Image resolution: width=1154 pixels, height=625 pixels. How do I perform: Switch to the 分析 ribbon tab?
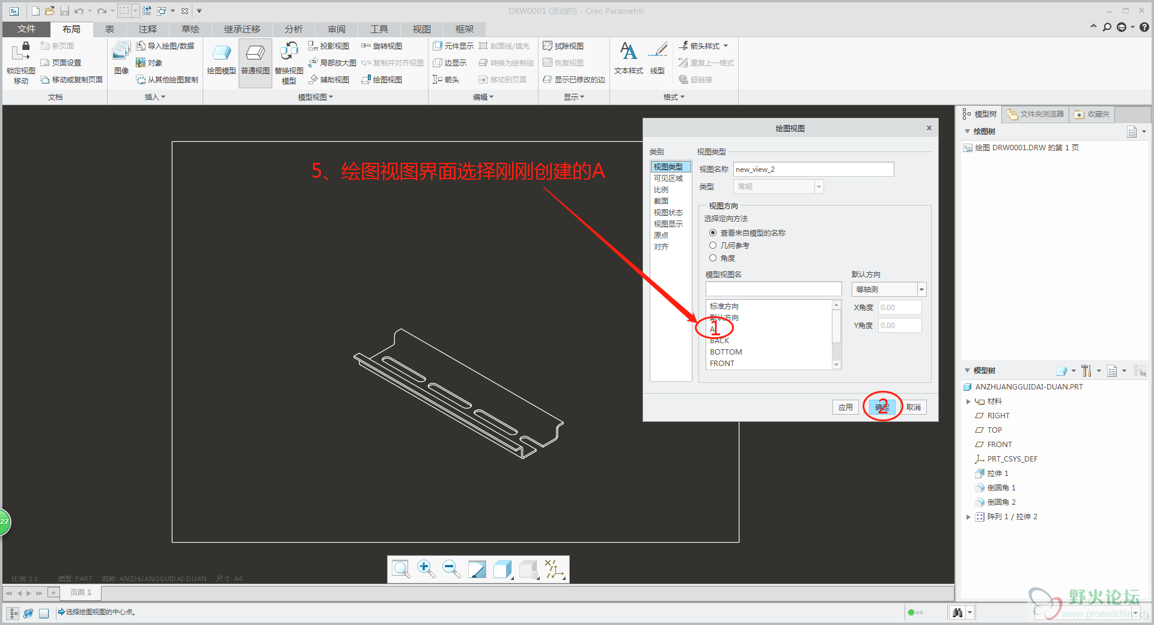294,29
